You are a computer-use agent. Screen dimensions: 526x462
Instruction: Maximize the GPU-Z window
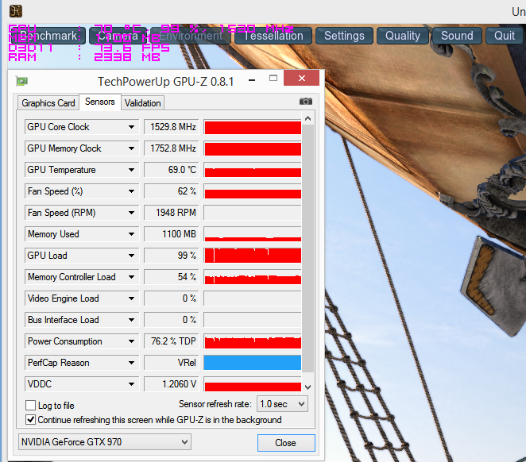[x=273, y=78]
